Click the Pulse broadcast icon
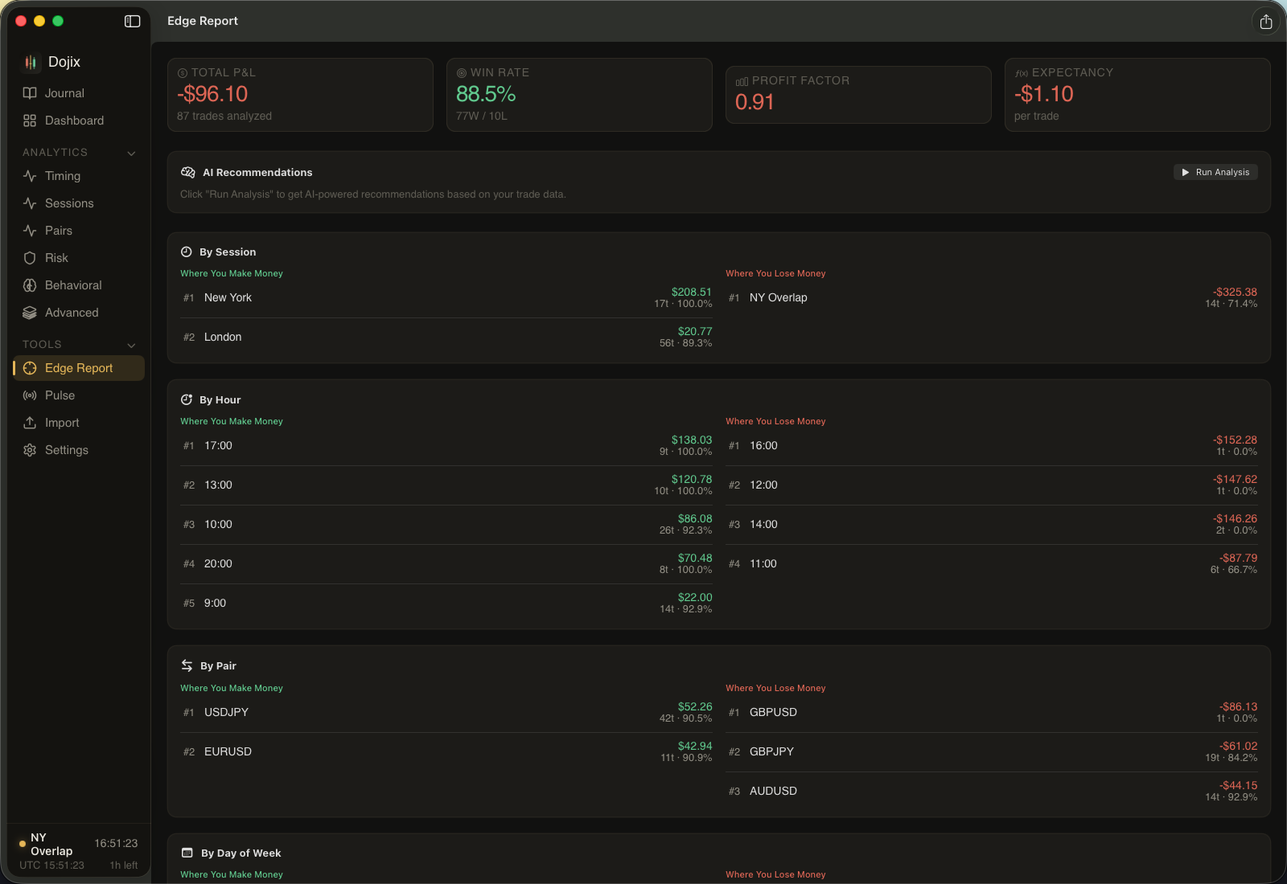 (30, 395)
